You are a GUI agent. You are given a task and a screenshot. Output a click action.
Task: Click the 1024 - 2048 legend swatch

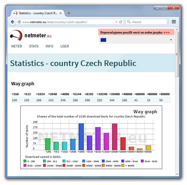pos(84,161)
